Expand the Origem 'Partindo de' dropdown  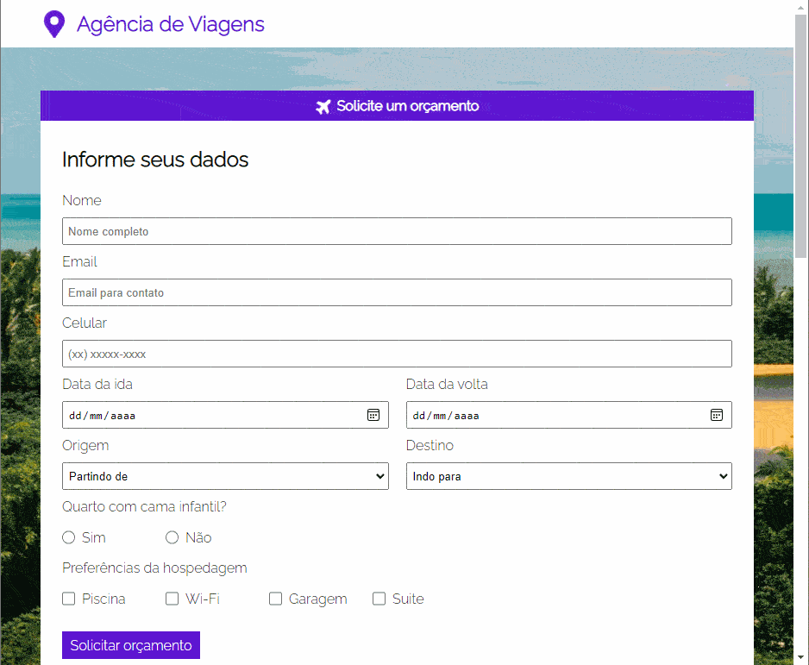coord(225,476)
